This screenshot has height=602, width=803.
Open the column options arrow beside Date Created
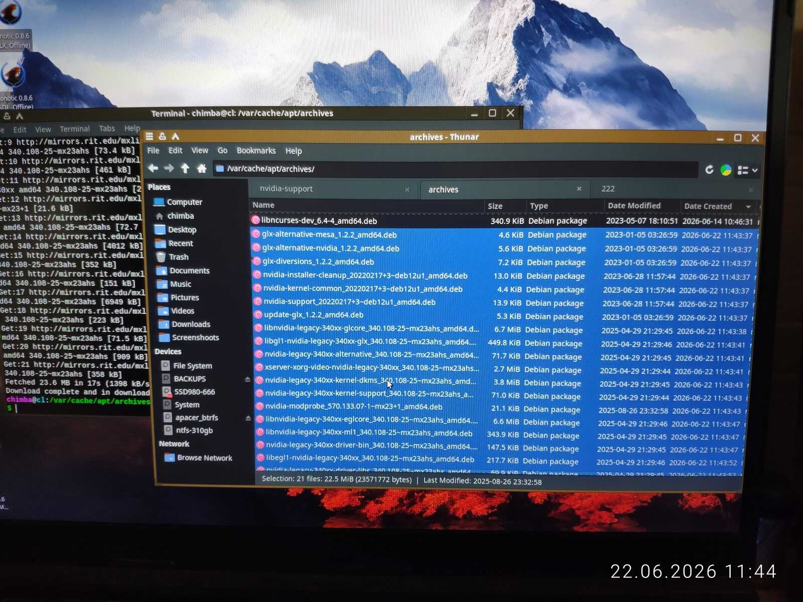748,207
